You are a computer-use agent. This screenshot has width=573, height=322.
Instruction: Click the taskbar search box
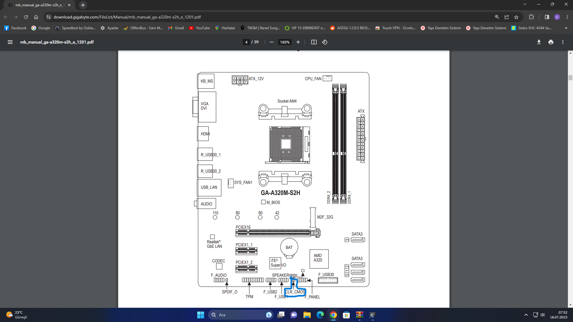241,315
